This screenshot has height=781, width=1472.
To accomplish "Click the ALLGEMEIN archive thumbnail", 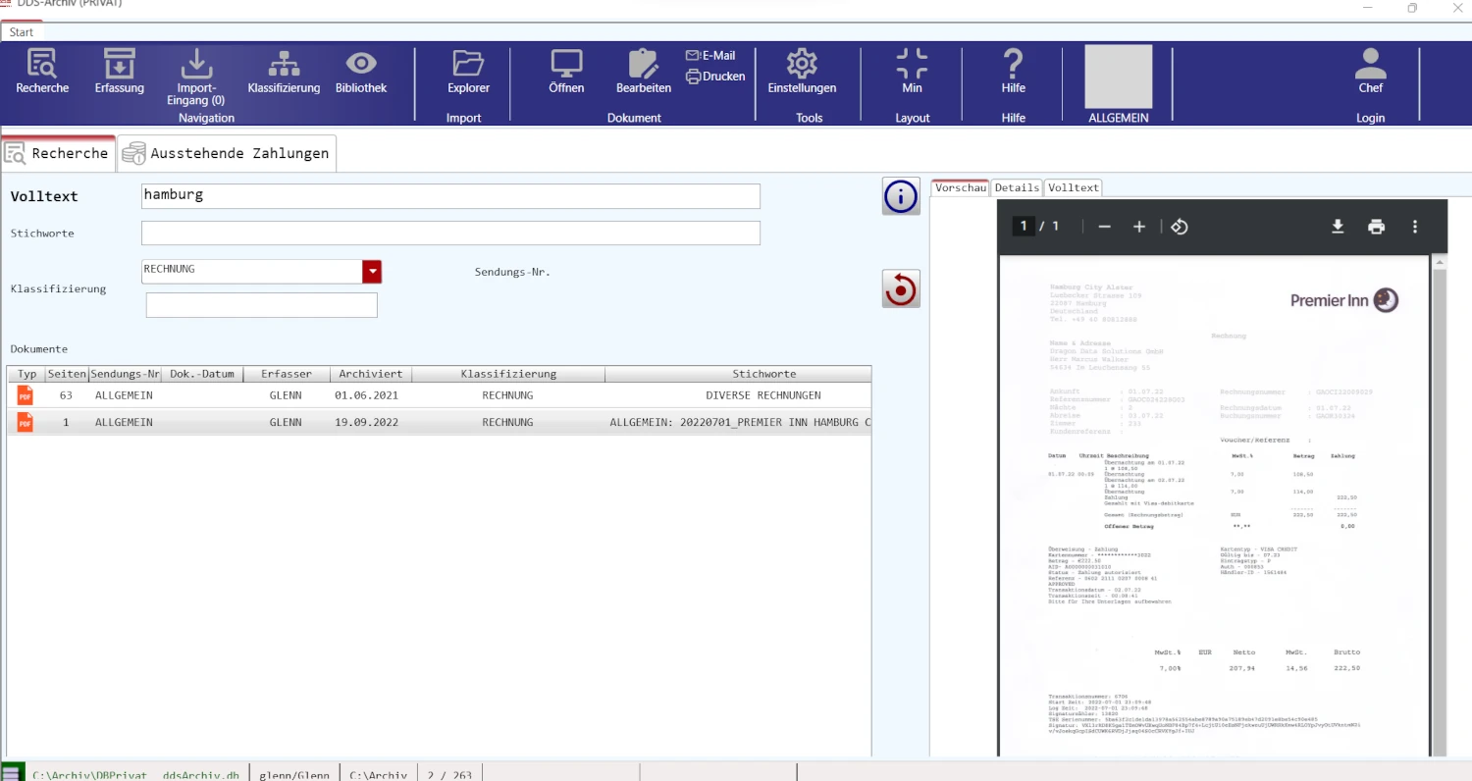I will click(x=1118, y=77).
